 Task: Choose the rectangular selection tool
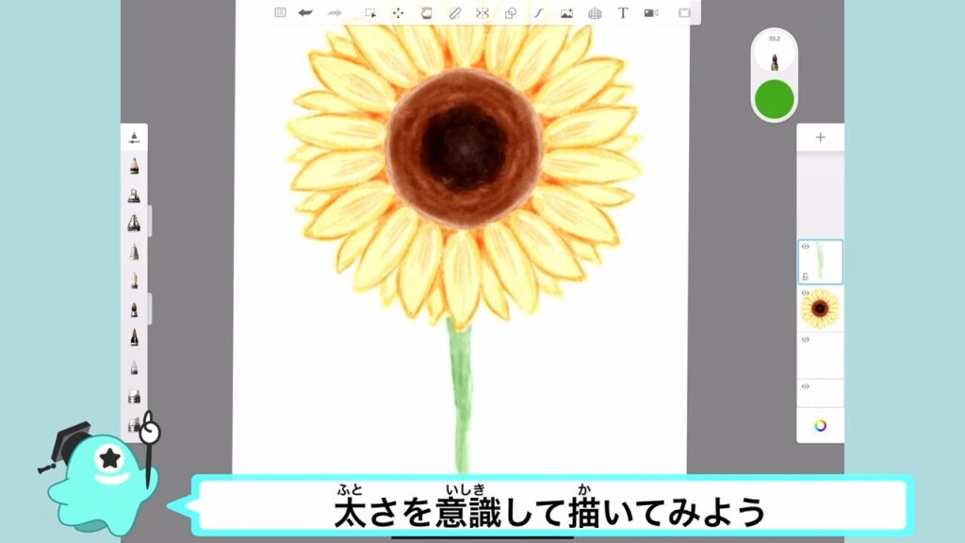[370, 13]
